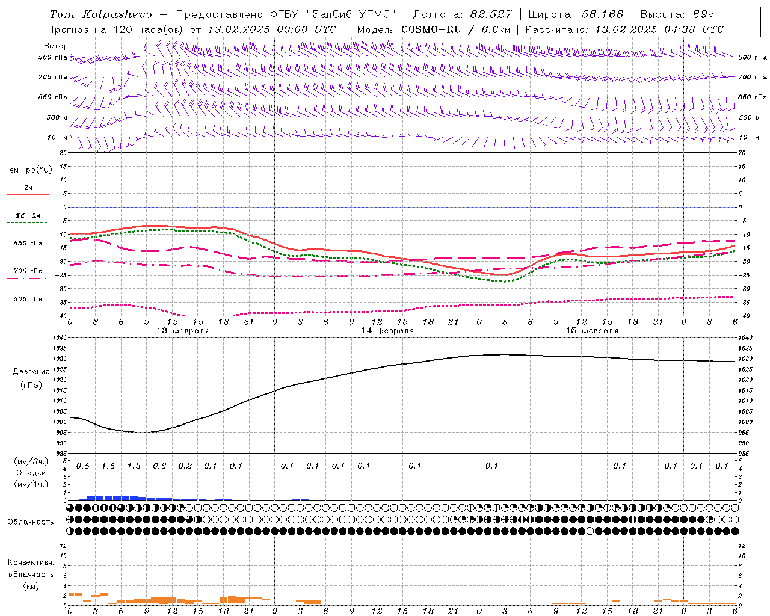Click the 0.2 precipitation value

[x=185, y=466]
